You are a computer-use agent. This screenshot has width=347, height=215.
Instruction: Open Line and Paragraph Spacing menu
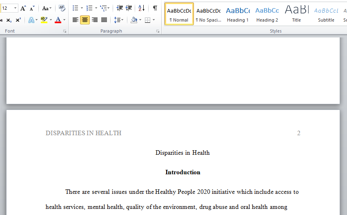click(x=119, y=20)
